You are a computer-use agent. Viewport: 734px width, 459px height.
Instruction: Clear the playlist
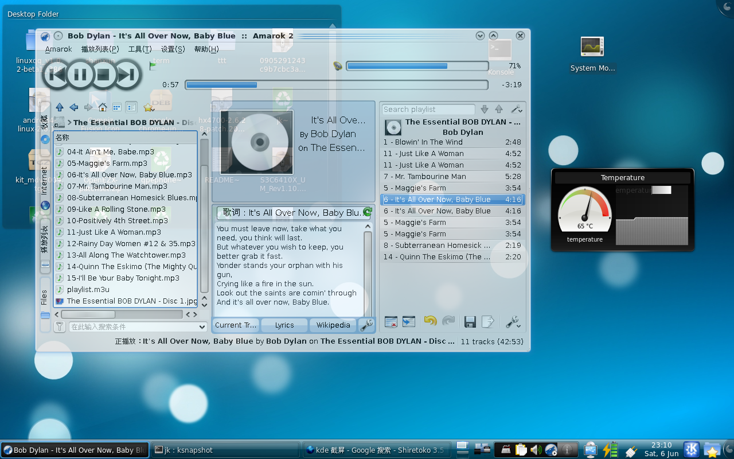(391, 322)
